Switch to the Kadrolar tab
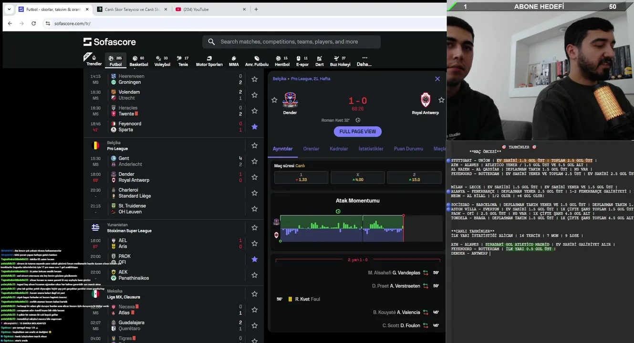634x343 pixels. (x=339, y=149)
